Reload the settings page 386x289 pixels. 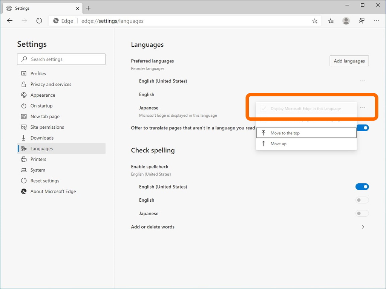(x=39, y=21)
